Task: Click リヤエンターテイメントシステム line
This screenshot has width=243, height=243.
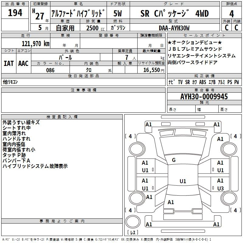Action: tap(202, 56)
